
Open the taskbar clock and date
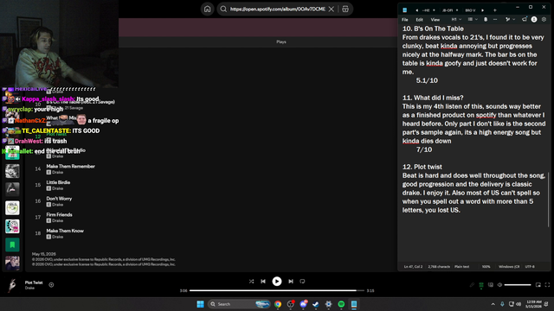point(533,304)
